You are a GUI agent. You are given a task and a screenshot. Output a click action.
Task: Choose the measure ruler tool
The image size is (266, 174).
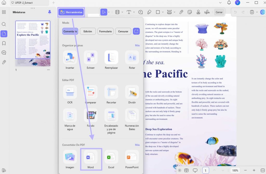tap(169, 12)
